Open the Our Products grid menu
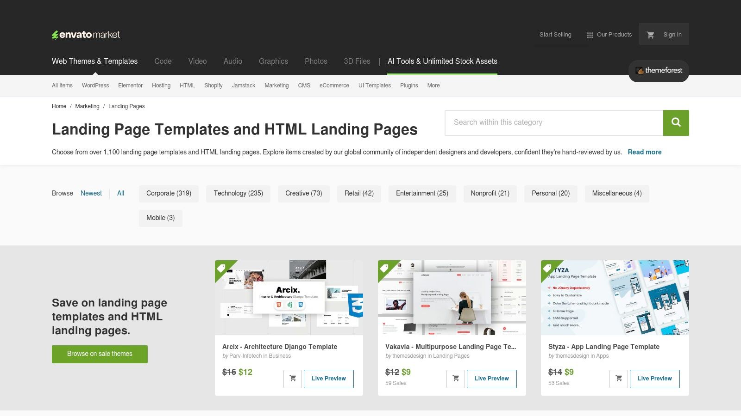Viewport: 741px width, 416px height. [x=609, y=34]
